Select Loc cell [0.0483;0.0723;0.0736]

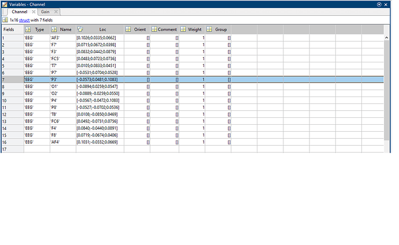(x=100, y=59)
